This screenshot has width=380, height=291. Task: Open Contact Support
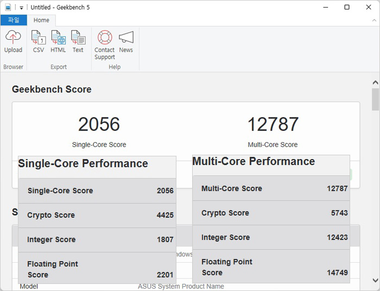pyautogui.click(x=104, y=45)
